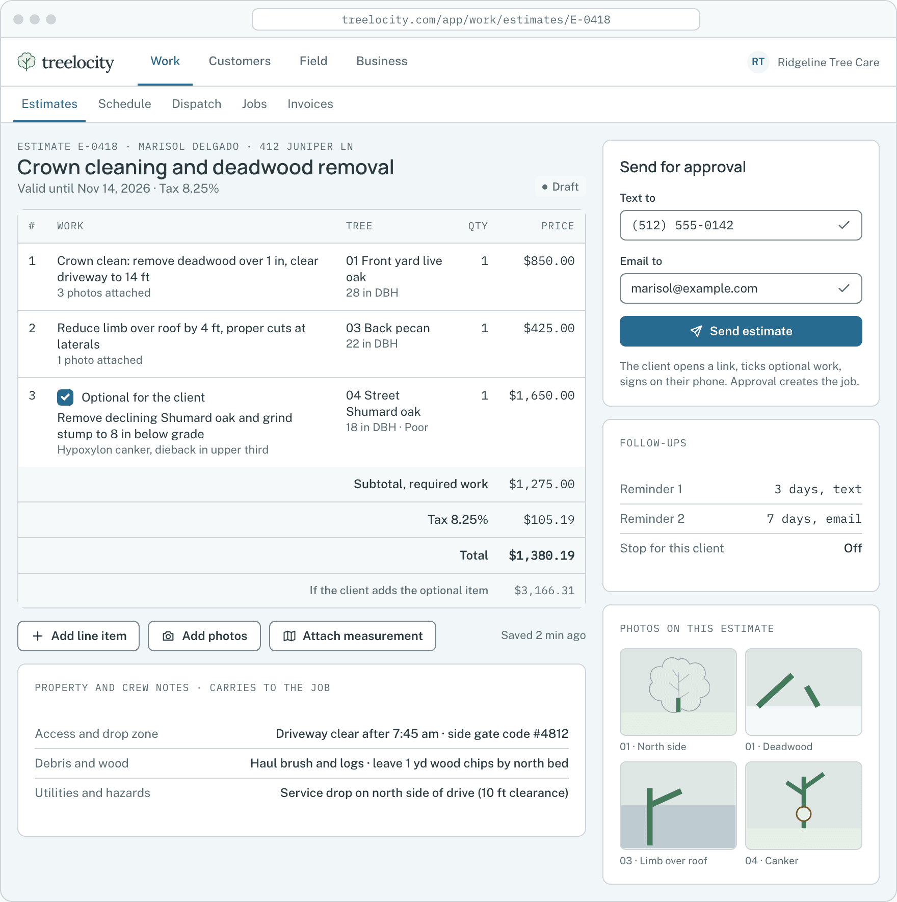Click the Debris and wood note value
The height and width of the screenshot is (902, 897).
click(409, 763)
